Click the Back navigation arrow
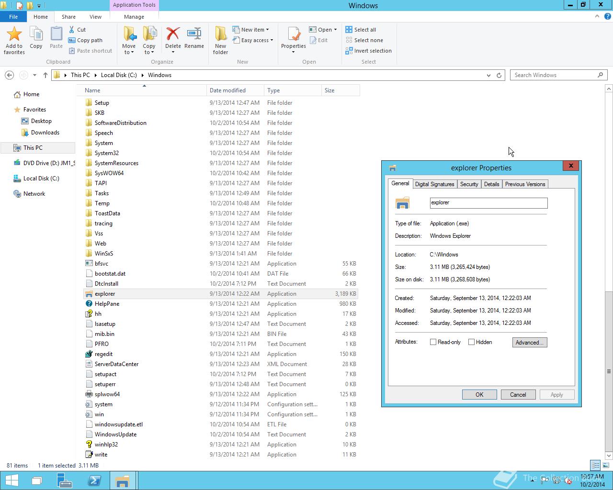The width and height of the screenshot is (613, 490). tap(9, 75)
